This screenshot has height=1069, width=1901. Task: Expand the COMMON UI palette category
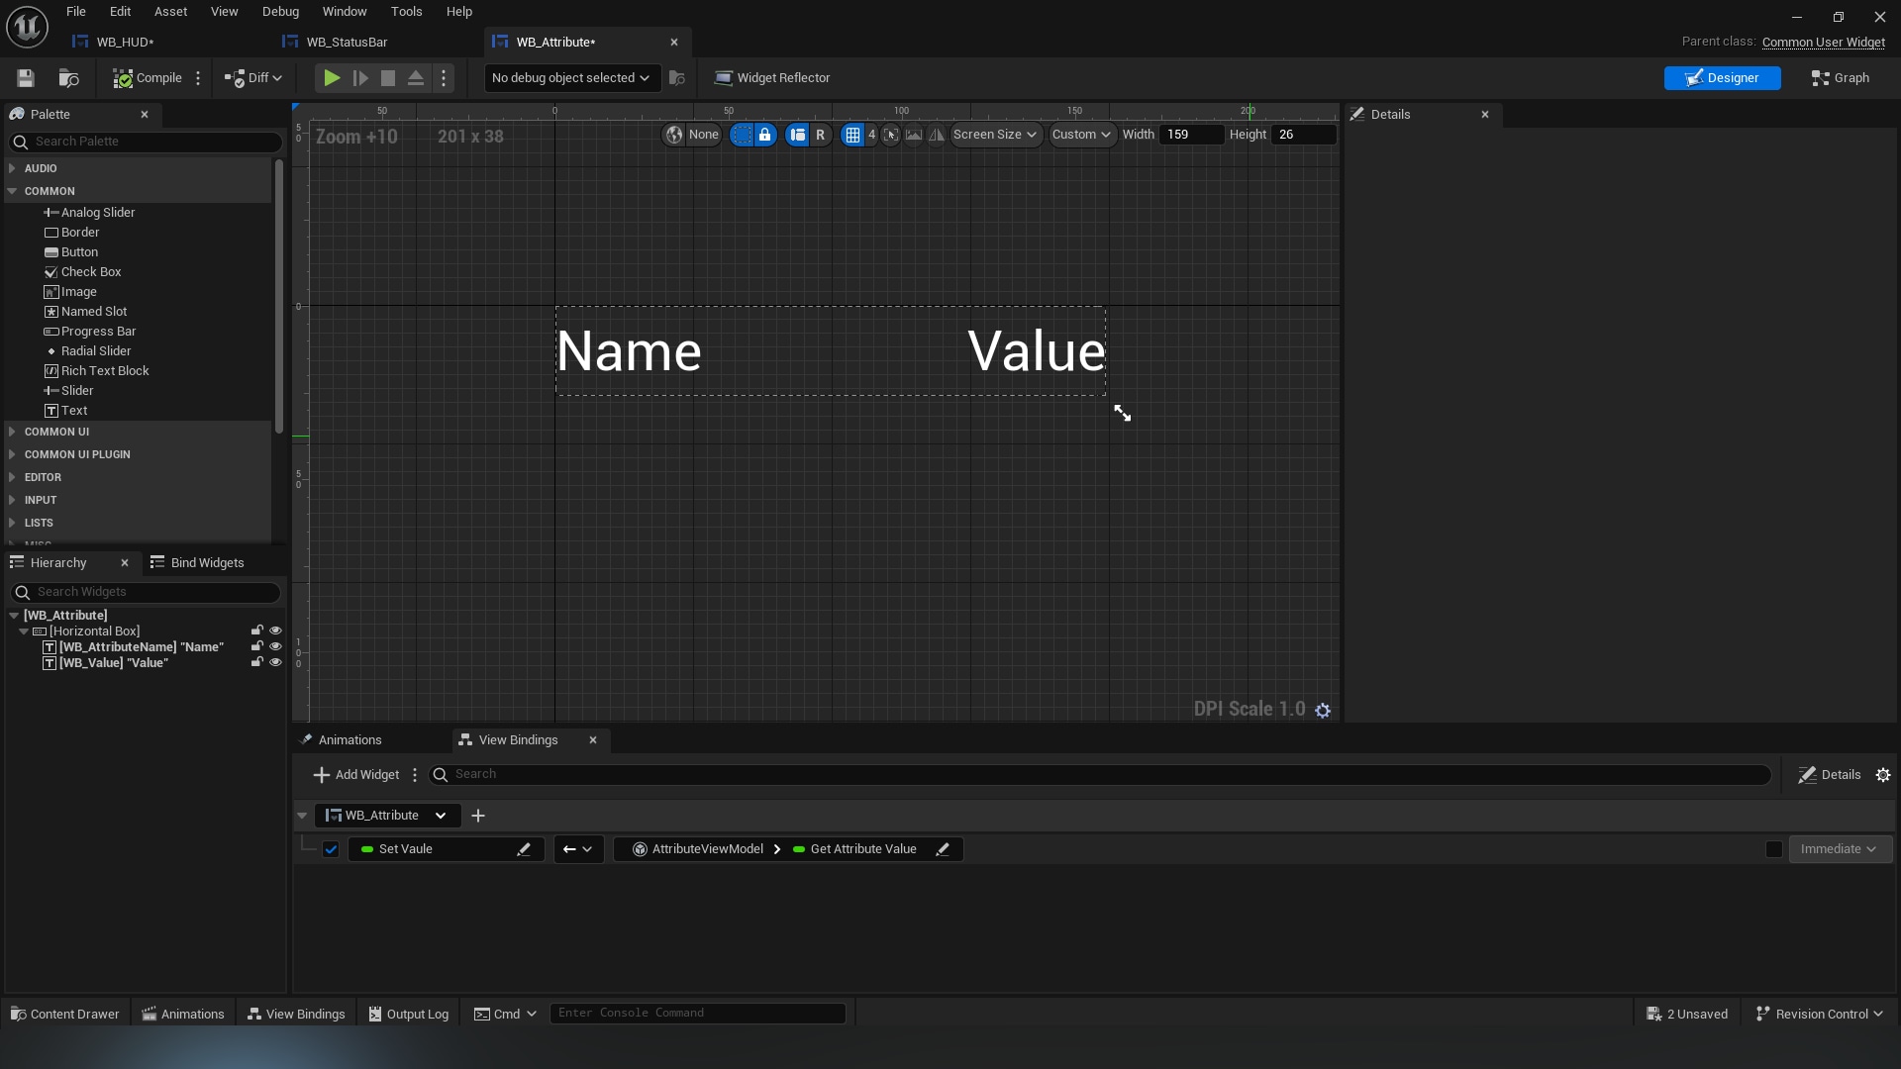56,432
